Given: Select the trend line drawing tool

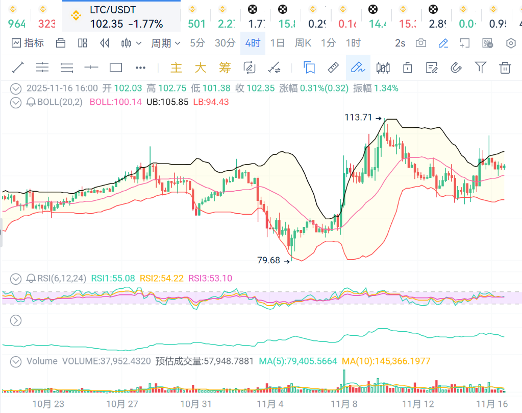Looking at the screenshot, I should click(18, 67).
